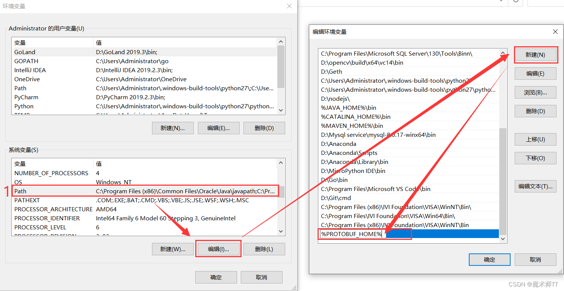Image resolution: width=564 pixels, height=291 pixels.
Task: Select D:\Mysql service path entry
Action: point(409,135)
